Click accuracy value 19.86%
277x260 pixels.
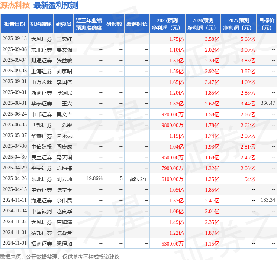tap(94, 178)
